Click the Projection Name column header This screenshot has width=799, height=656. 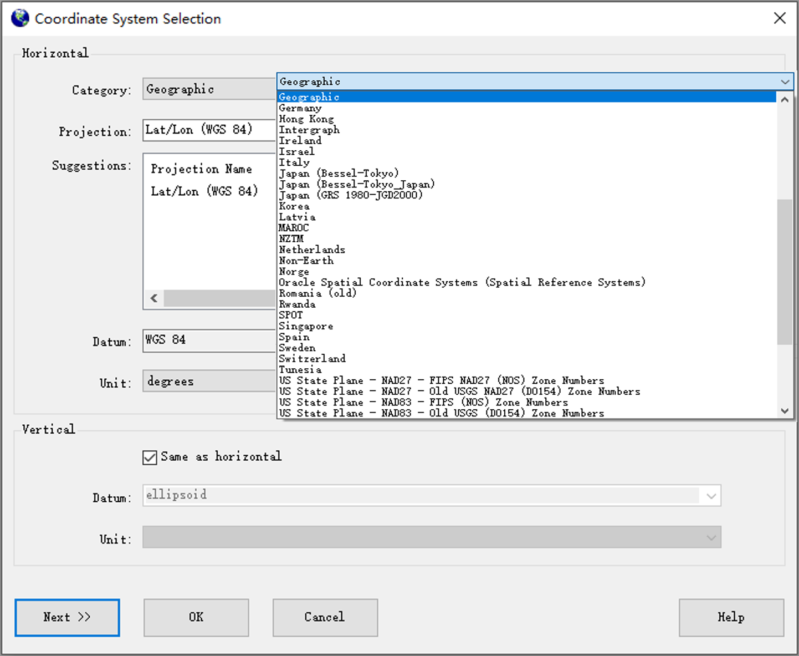(x=202, y=169)
